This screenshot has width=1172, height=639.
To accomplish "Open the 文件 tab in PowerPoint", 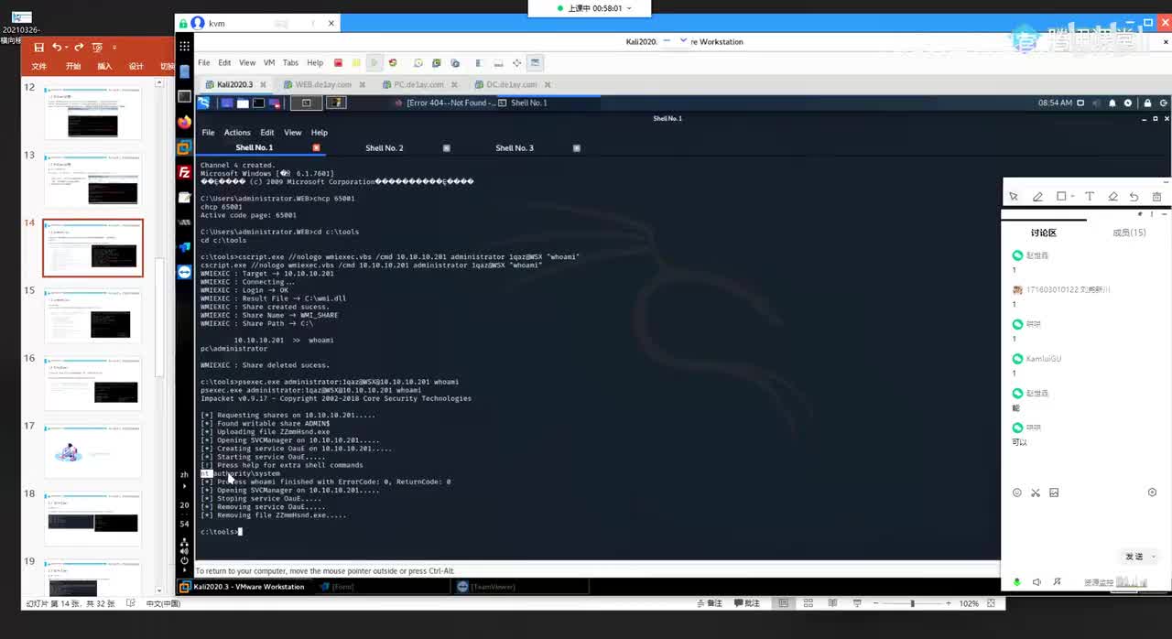I will [x=39, y=67].
